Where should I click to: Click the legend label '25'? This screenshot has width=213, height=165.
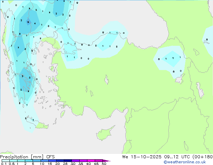[x=65, y=164]
